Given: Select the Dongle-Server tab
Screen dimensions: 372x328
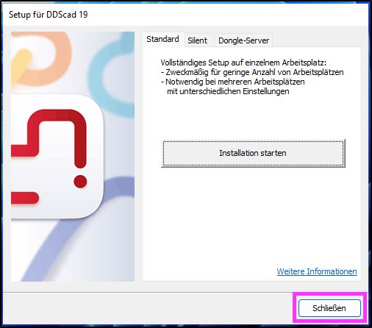Looking at the screenshot, I should click(x=243, y=40).
